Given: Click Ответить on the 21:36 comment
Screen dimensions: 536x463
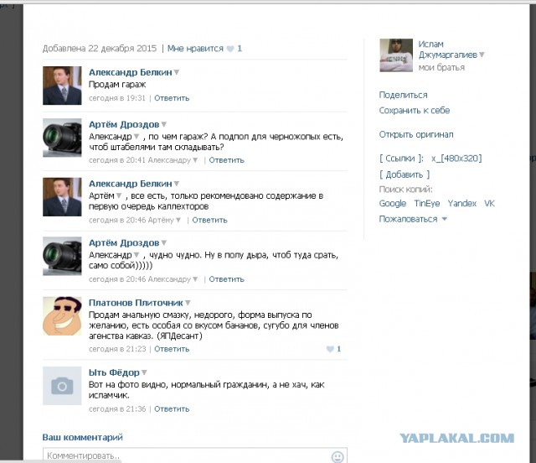Looking at the screenshot, I should point(172,409).
